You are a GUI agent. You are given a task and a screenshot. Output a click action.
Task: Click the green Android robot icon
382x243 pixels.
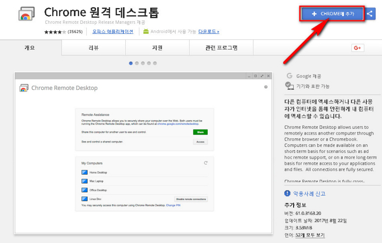pyautogui.click(x=146, y=31)
